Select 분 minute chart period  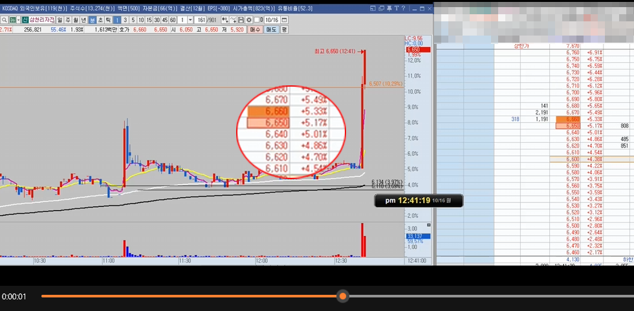click(92, 20)
